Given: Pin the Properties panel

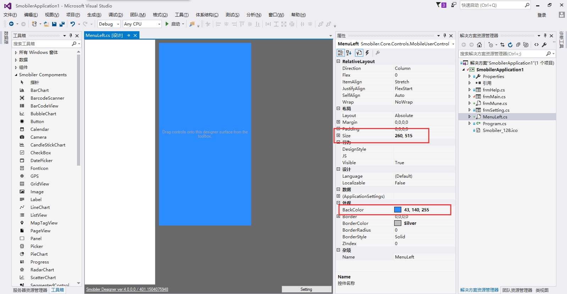Looking at the screenshot, I should point(445,35).
